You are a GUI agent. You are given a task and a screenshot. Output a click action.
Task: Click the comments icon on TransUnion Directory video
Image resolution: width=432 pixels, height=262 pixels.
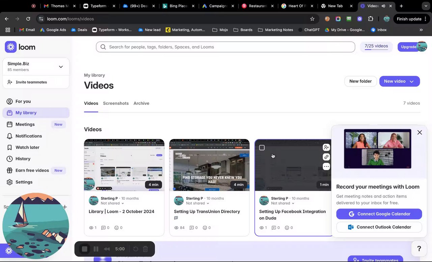point(192,228)
